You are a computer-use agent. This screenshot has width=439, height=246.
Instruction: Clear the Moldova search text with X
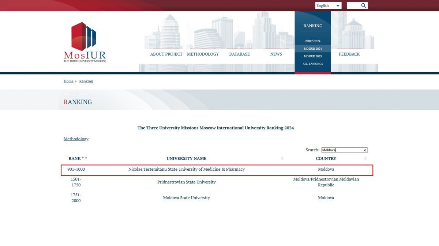click(x=365, y=150)
